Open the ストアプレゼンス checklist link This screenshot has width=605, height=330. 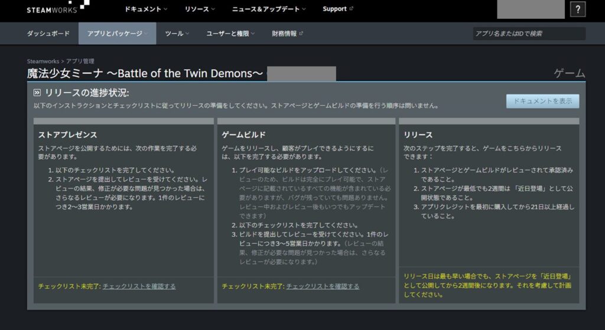tap(139, 286)
